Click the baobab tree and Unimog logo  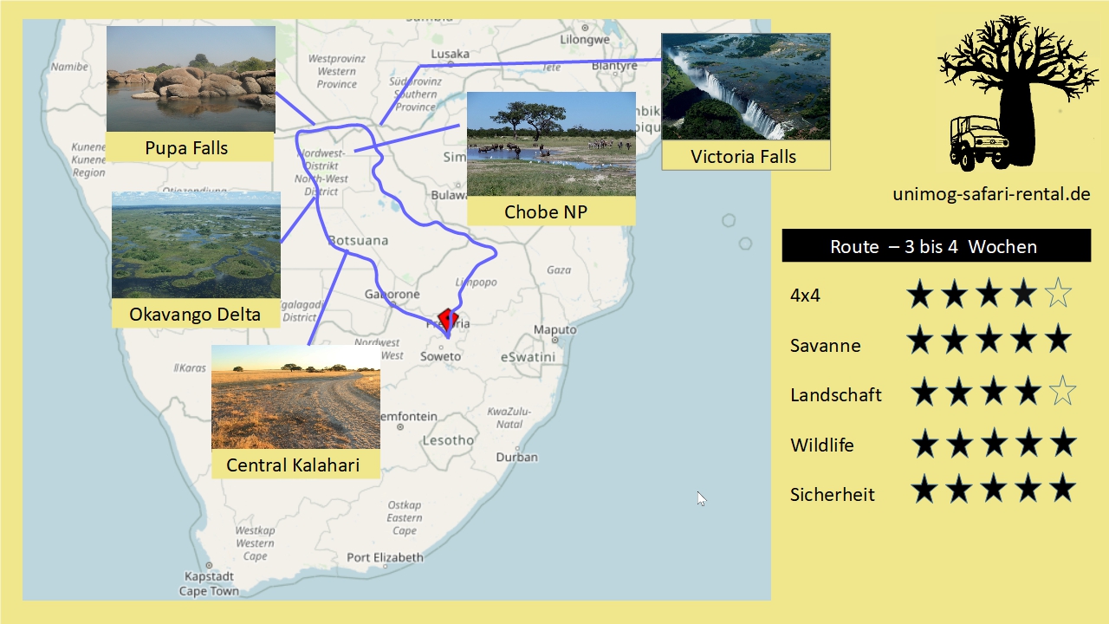pos(1018,93)
